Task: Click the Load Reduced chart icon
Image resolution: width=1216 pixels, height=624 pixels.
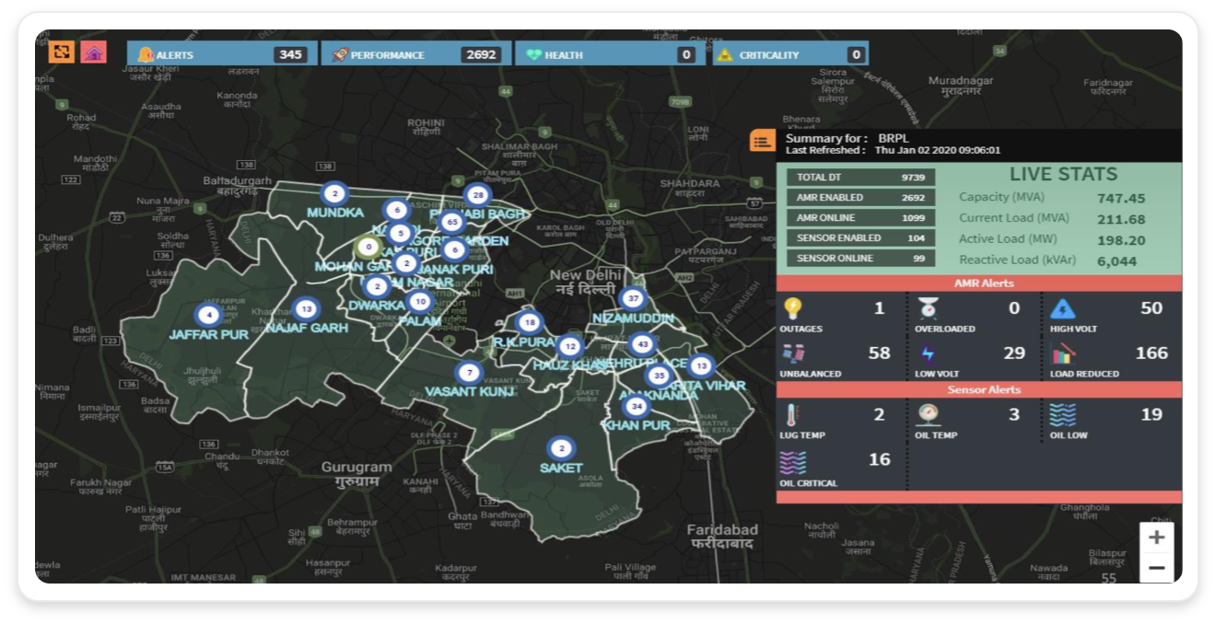Action: click(x=1062, y=353)
